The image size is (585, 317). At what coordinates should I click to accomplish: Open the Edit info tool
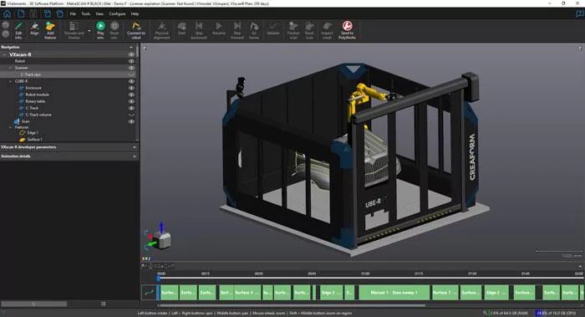point(18,30)
